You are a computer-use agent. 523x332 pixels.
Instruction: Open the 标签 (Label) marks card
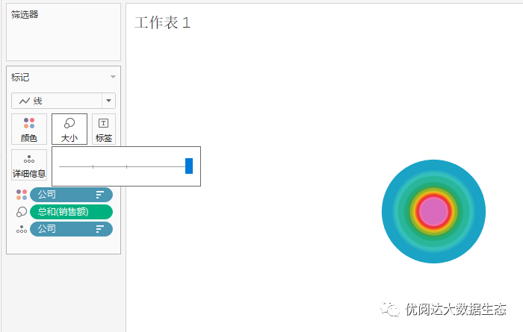[104, 129]
